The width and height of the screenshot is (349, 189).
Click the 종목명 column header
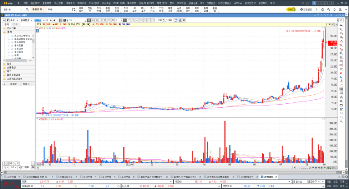[14, 84]
